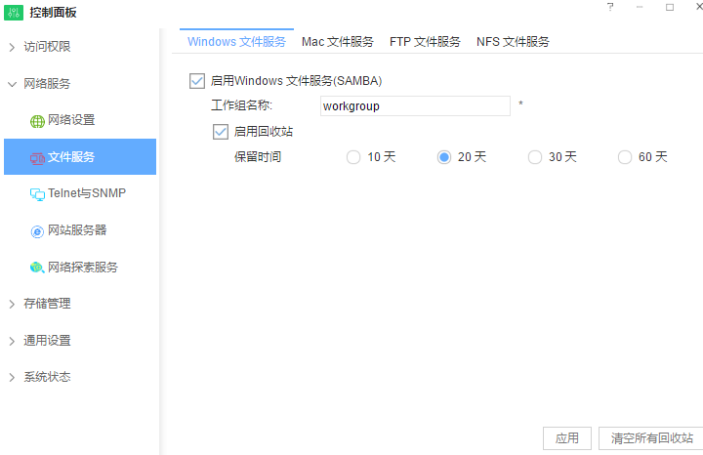
Task: Click the network discovery service icon
Action: pyautogui.click(x=37, y=268)
